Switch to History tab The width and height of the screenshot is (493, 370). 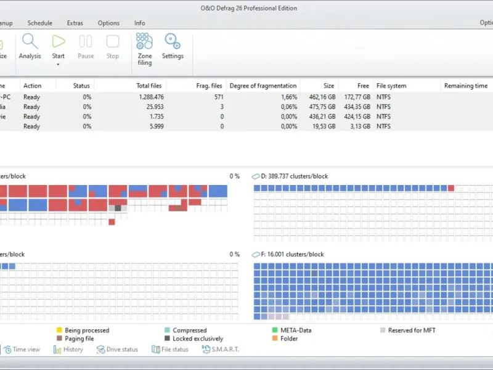point(68,349)
